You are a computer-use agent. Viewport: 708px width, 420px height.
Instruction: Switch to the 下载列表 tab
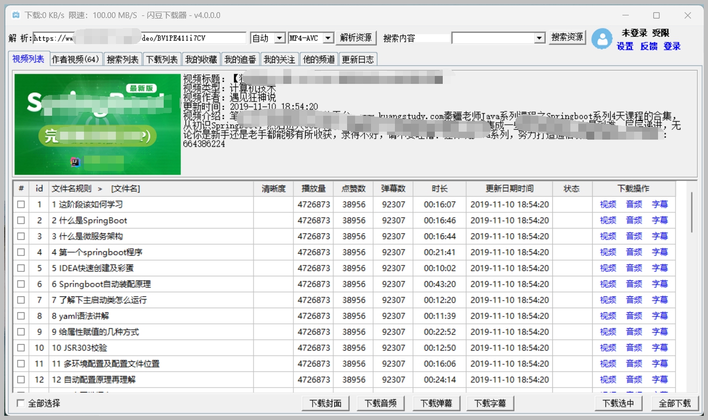coord(162,59)
